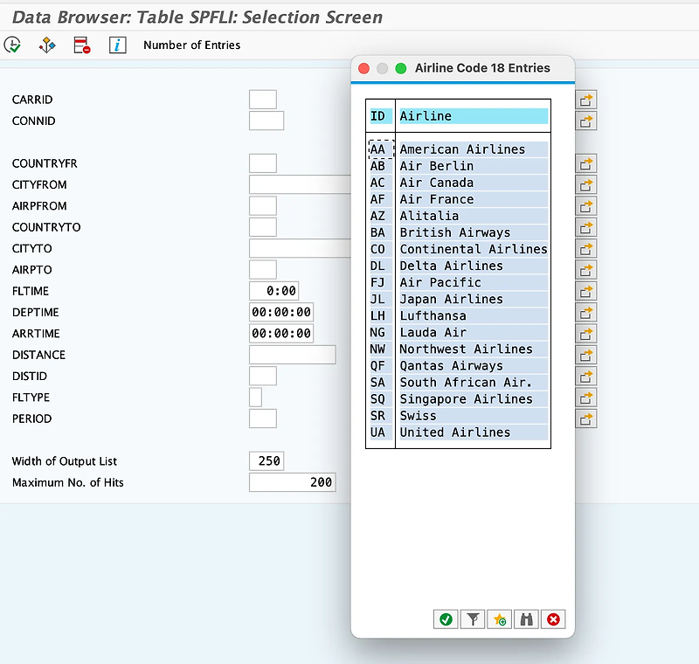Add entry to personal value list
This screenshot has height=664, width=699.
499,619
